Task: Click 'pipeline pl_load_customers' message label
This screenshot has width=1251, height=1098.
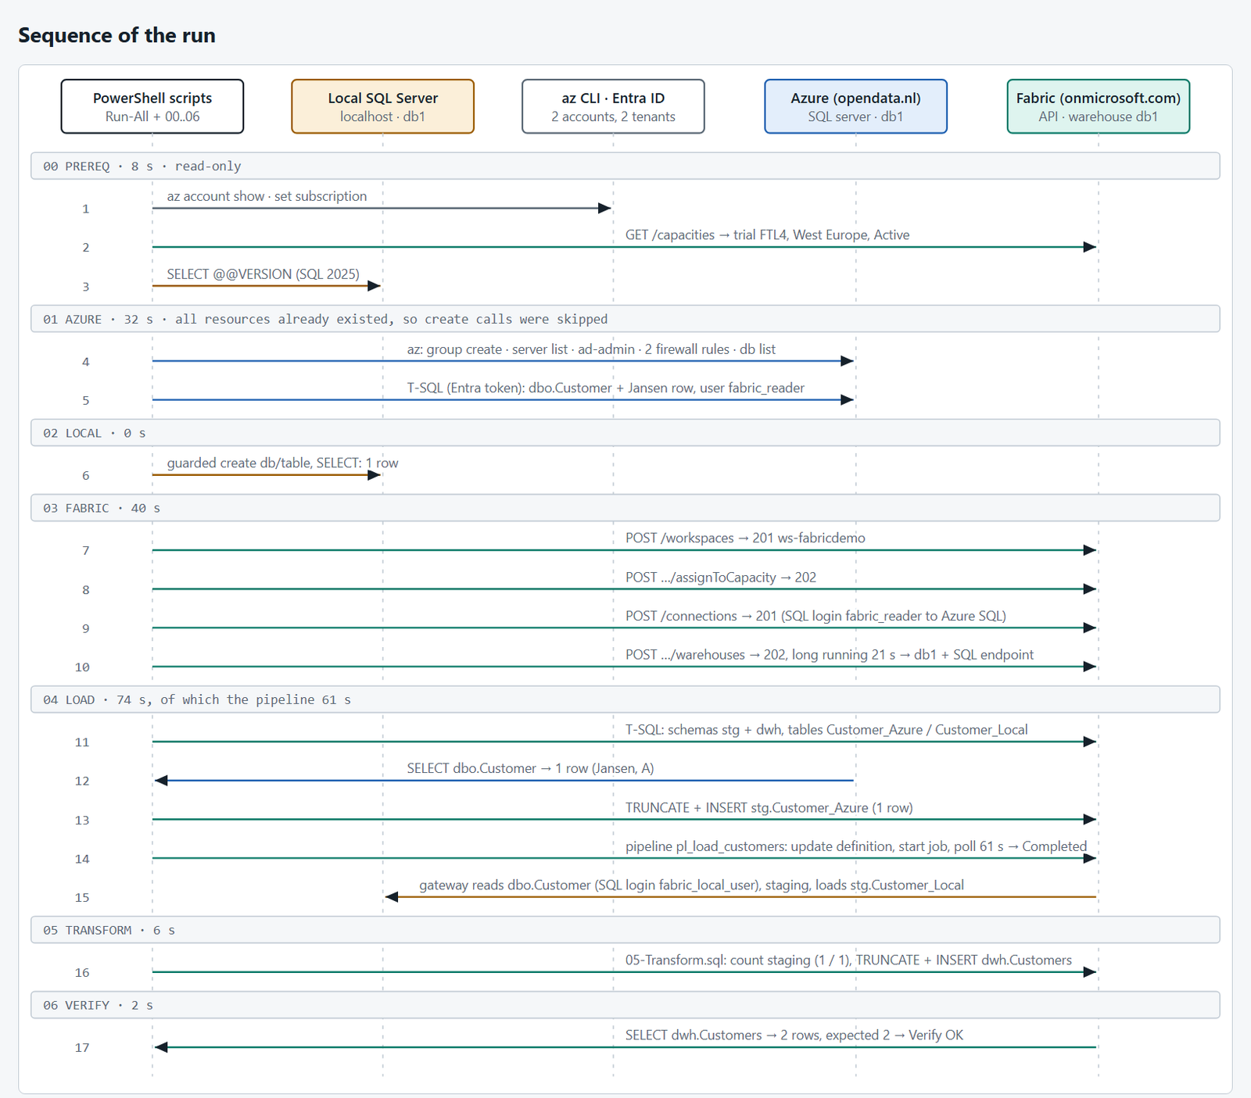Action: (x=855, y=846)
